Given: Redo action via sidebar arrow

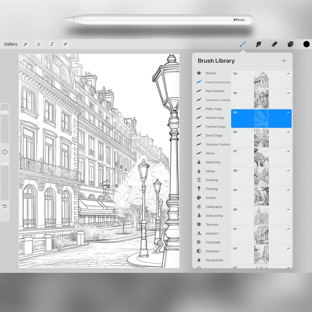Looking at the screenshot, I should (x=5, y=215).
